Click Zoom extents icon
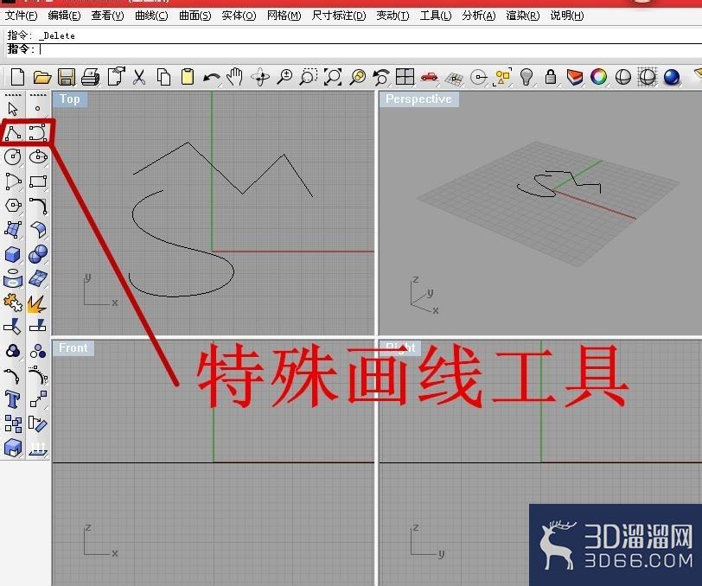Screen dimensions: 702x586 tap(333, 77)
